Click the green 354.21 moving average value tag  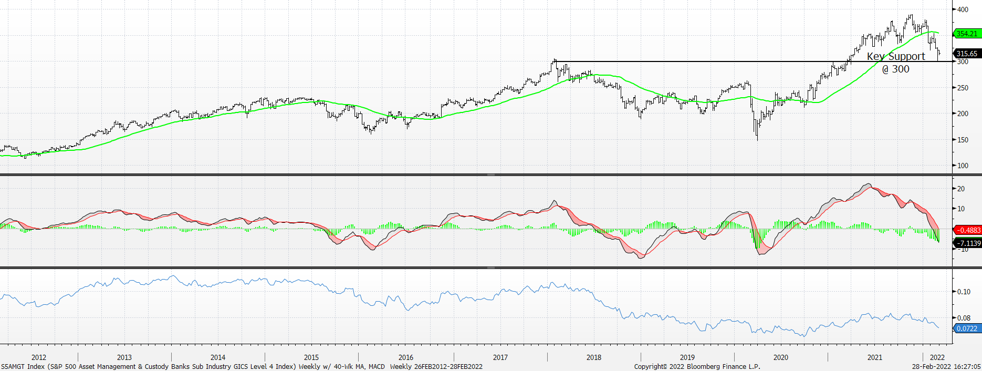967,34
